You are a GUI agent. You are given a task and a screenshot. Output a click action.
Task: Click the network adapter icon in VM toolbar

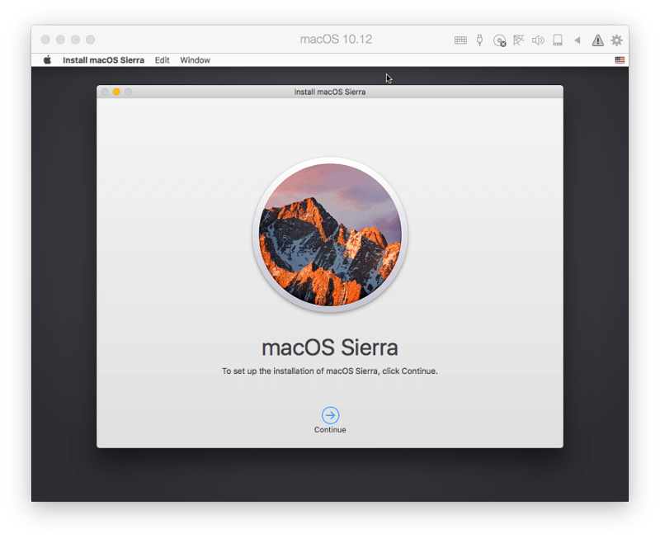[519, 40]
